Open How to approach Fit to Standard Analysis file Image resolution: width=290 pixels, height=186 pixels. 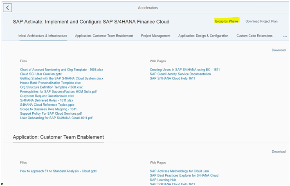58,171
